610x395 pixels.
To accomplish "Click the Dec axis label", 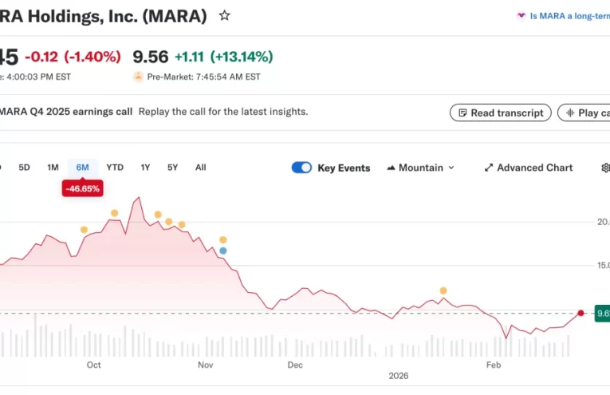I will 295,365.
